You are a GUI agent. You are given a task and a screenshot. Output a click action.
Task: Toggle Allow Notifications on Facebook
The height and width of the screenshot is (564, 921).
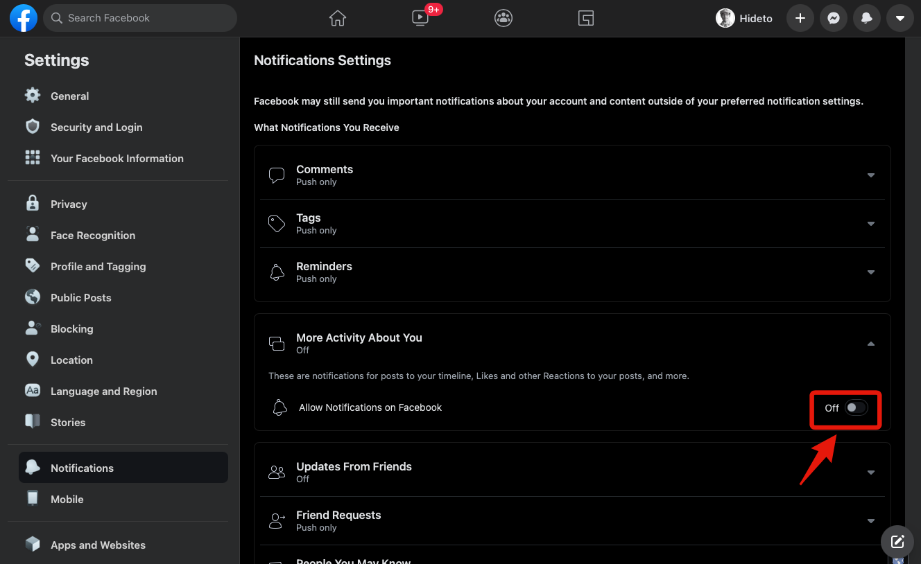856,408
